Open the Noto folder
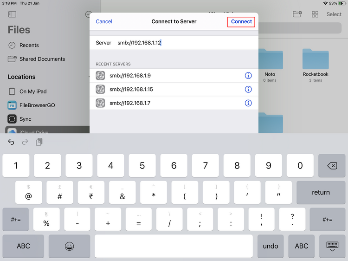 pyautogui.click(x=270, y=65)
